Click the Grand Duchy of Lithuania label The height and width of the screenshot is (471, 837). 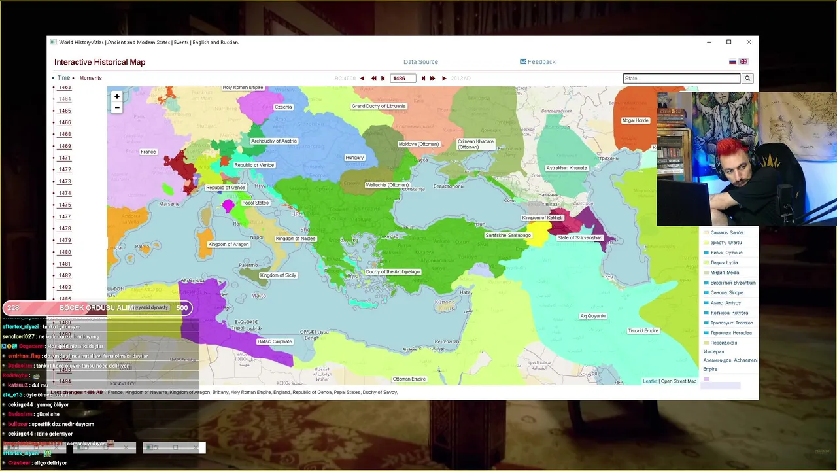379,106
